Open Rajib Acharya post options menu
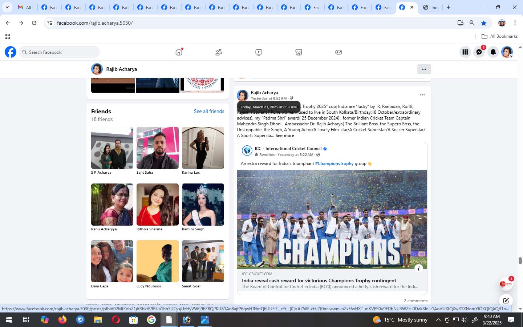523x327 pixels. [422, 95]
